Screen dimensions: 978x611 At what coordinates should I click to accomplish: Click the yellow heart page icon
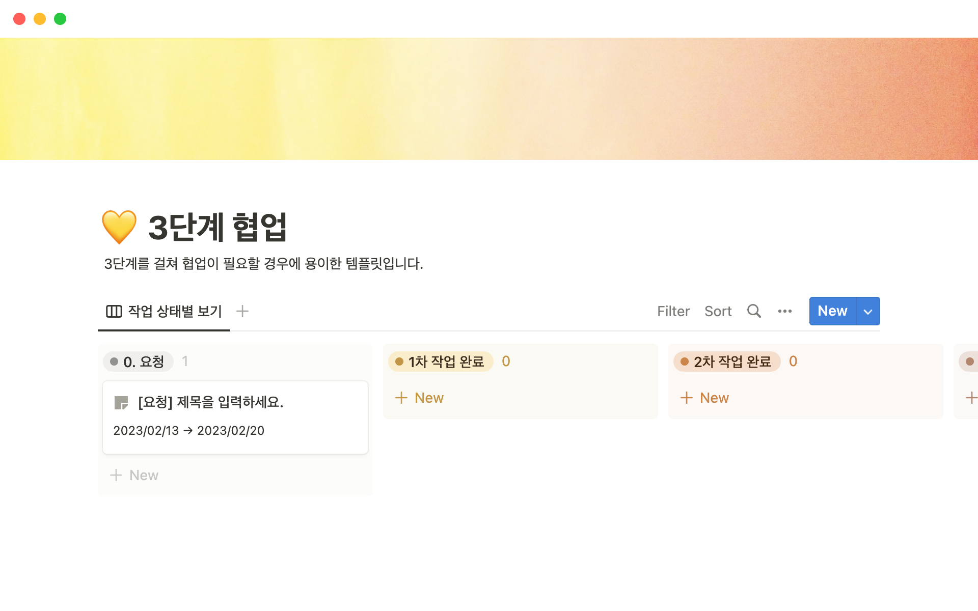pyautogui.click(x=119, y=227)
